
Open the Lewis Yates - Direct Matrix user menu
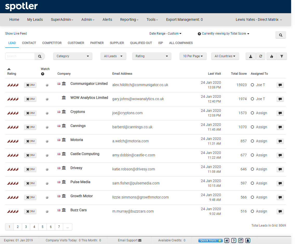[259, 20]
